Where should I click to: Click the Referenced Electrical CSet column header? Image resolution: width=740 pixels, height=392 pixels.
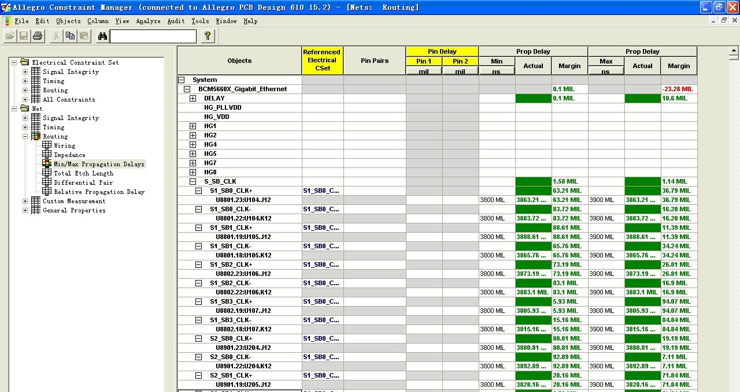click(322, 60)
